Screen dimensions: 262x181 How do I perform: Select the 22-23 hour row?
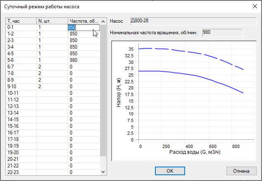coord(21,172)
